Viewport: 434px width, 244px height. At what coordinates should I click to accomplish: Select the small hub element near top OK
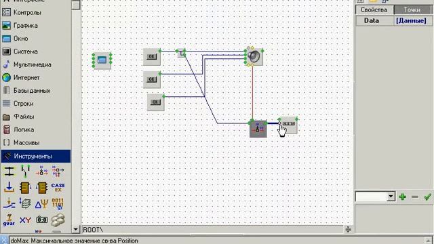(181, 53)
